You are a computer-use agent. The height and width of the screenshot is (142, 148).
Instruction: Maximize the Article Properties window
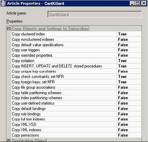(x=138, y=3)
